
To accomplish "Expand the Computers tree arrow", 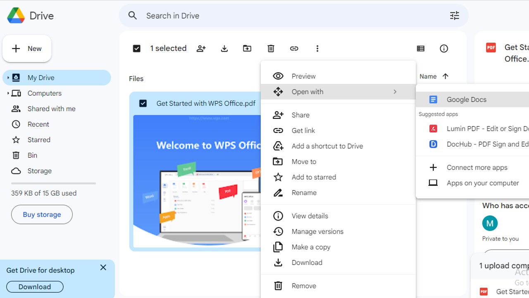I will click(x=8, y=94).
